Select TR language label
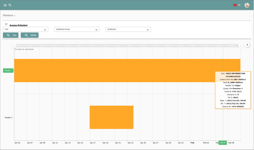 pyautogui.click(x=239, y=5)
